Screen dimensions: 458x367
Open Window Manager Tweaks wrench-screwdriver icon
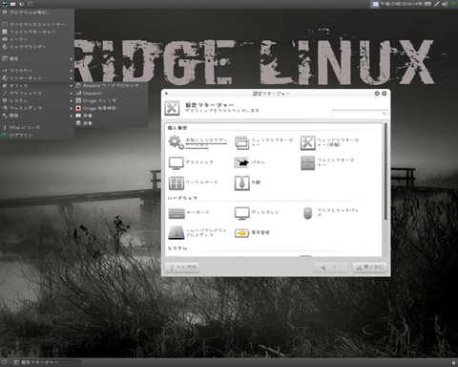[x=307, y=143]
